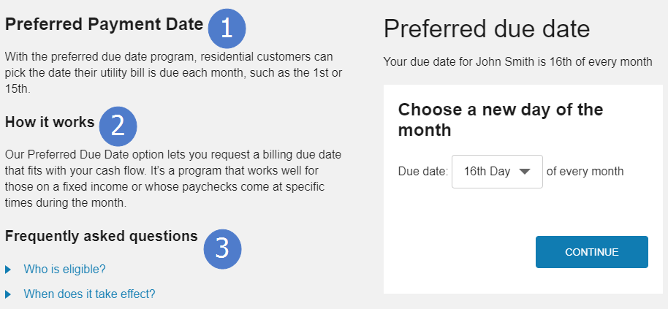Image resolution: width=668 pixels, height=309 pixels.
Task: Click the dropdown arrow next to 16th Day
Action: tap(524, 172)
